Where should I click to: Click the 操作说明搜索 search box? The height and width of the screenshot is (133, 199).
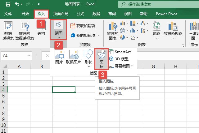tap(159, 4)
